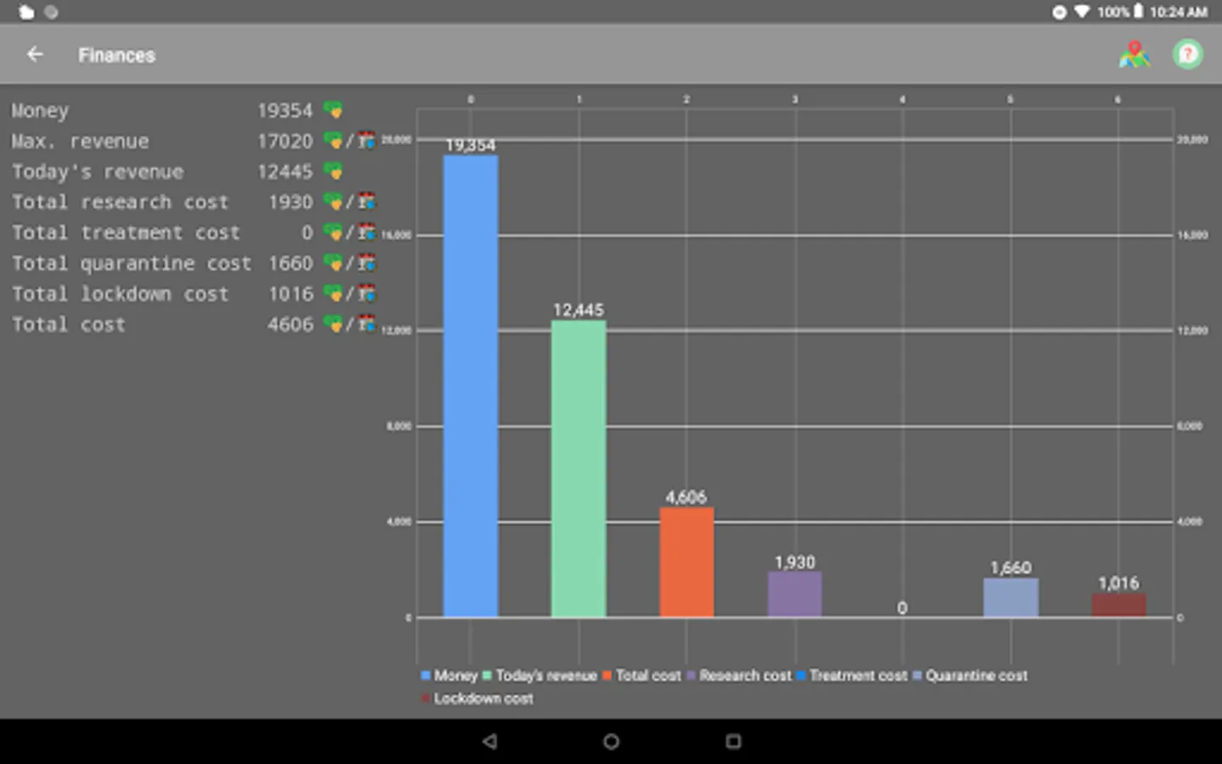Click the calendar icon on Total lockdown cost
This screenshot has width=1222, height=764.
366,294
